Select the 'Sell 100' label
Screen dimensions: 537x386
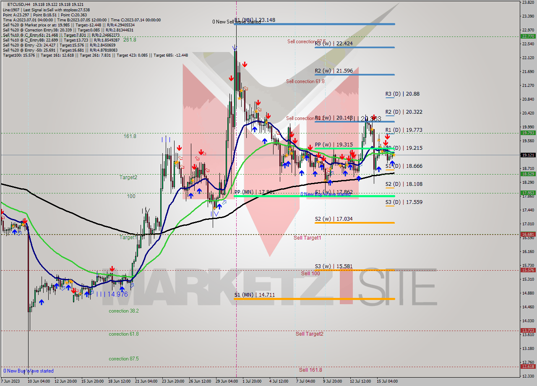pos(310,274)
